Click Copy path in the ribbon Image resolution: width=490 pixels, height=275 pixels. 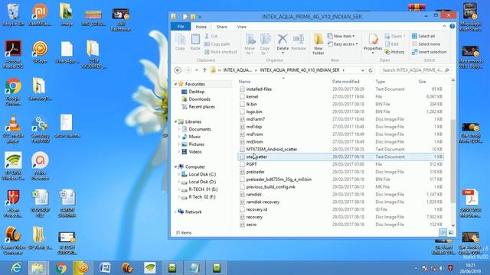[217, 44]
